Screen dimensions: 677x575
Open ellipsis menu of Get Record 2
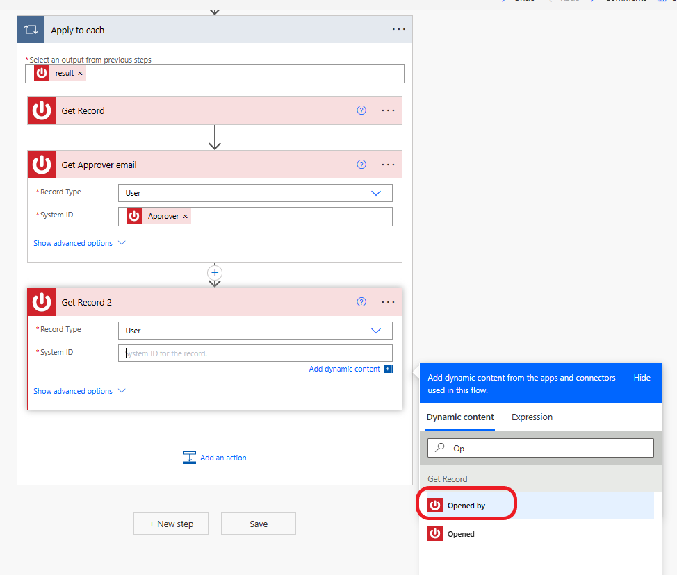pyautogui.click(x=388, y=302)
